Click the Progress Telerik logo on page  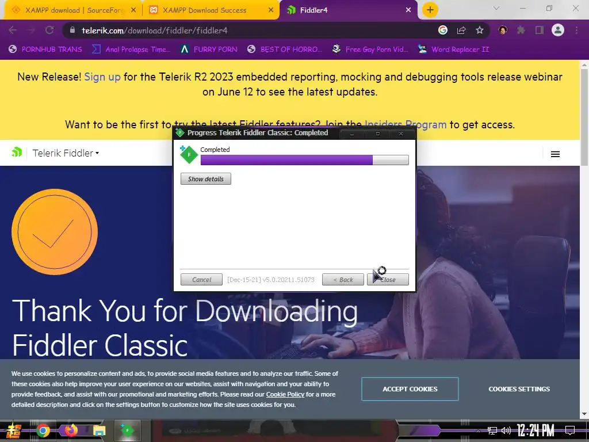coord(17,152)
